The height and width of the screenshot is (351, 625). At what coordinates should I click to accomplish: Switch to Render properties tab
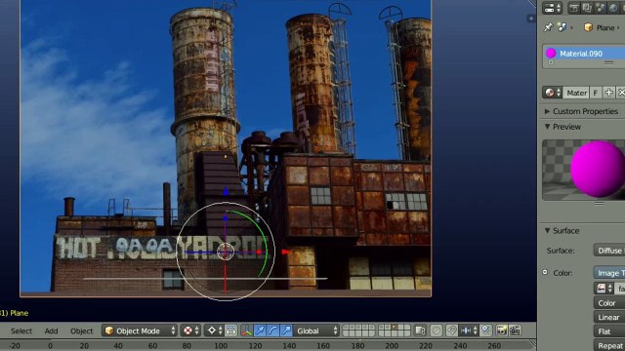coord(574,8)
